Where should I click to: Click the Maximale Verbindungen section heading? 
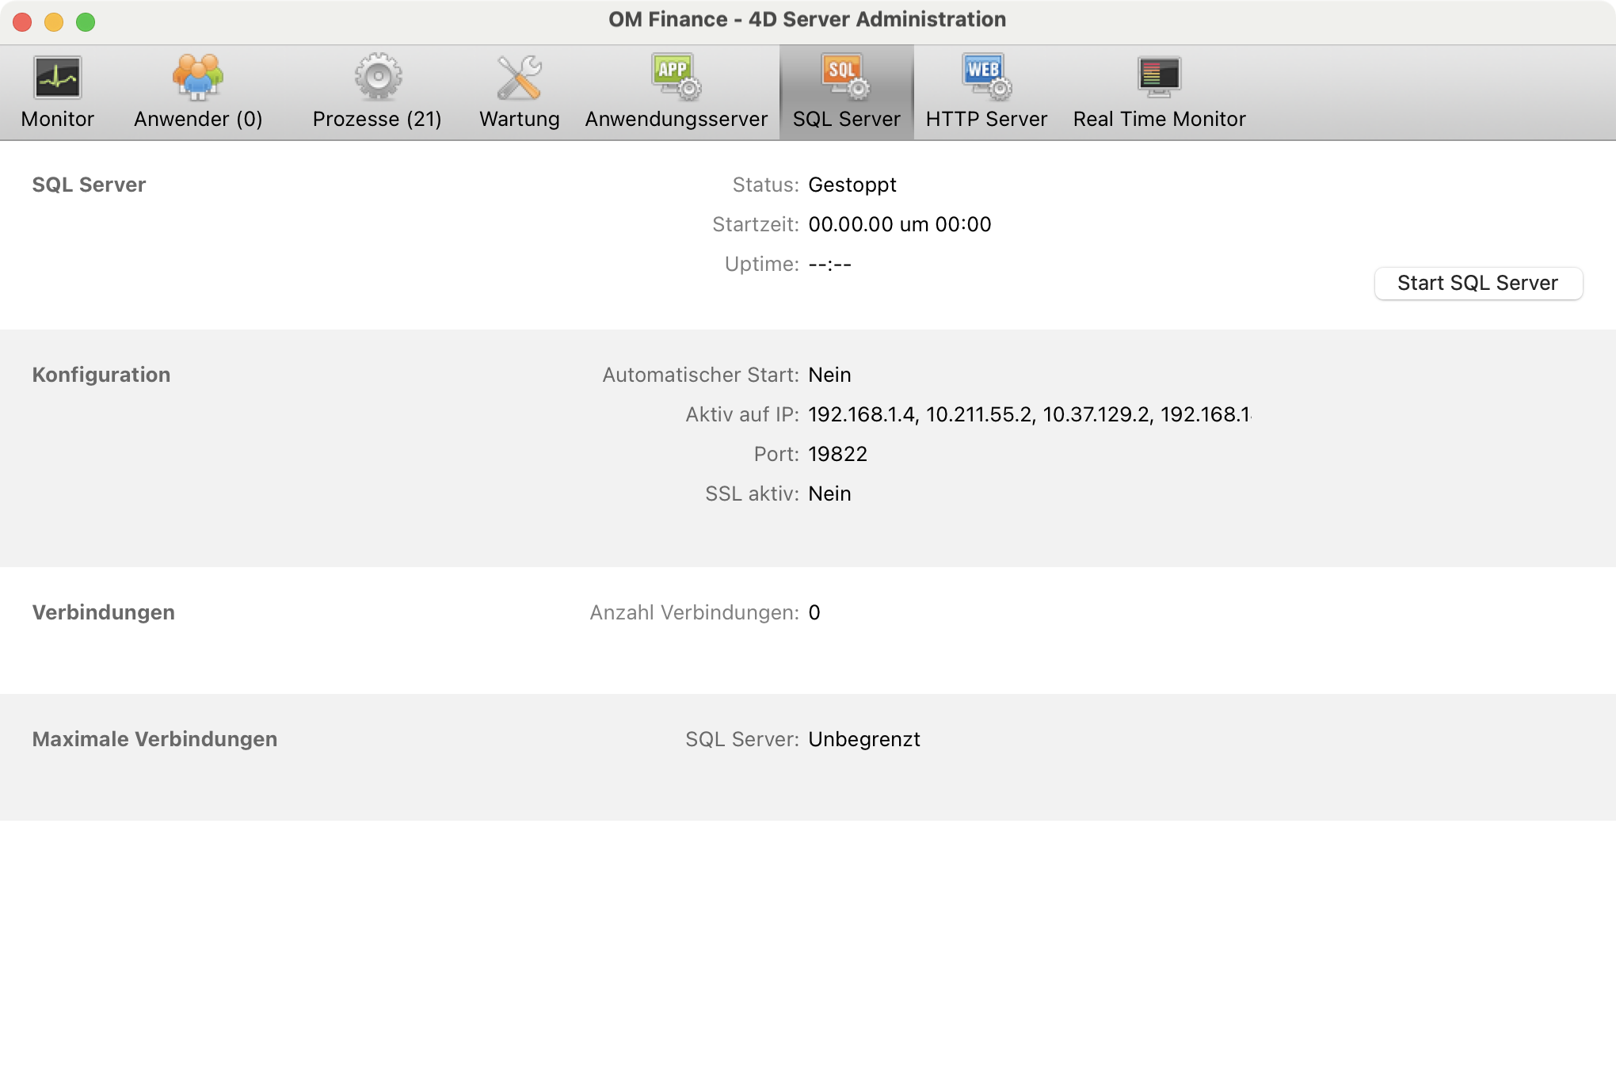coord(155,739)
